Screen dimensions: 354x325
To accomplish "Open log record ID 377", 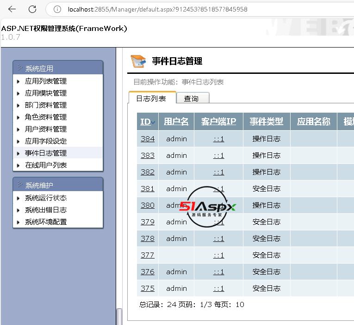I will [x=148, y=255].
